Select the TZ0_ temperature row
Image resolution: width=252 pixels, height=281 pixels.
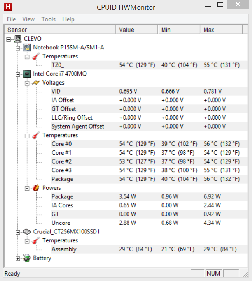click(149, 65)
